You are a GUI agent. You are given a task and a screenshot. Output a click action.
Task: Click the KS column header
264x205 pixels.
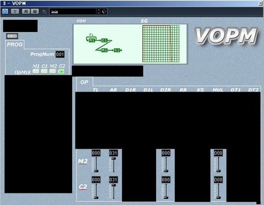[200, 90]
